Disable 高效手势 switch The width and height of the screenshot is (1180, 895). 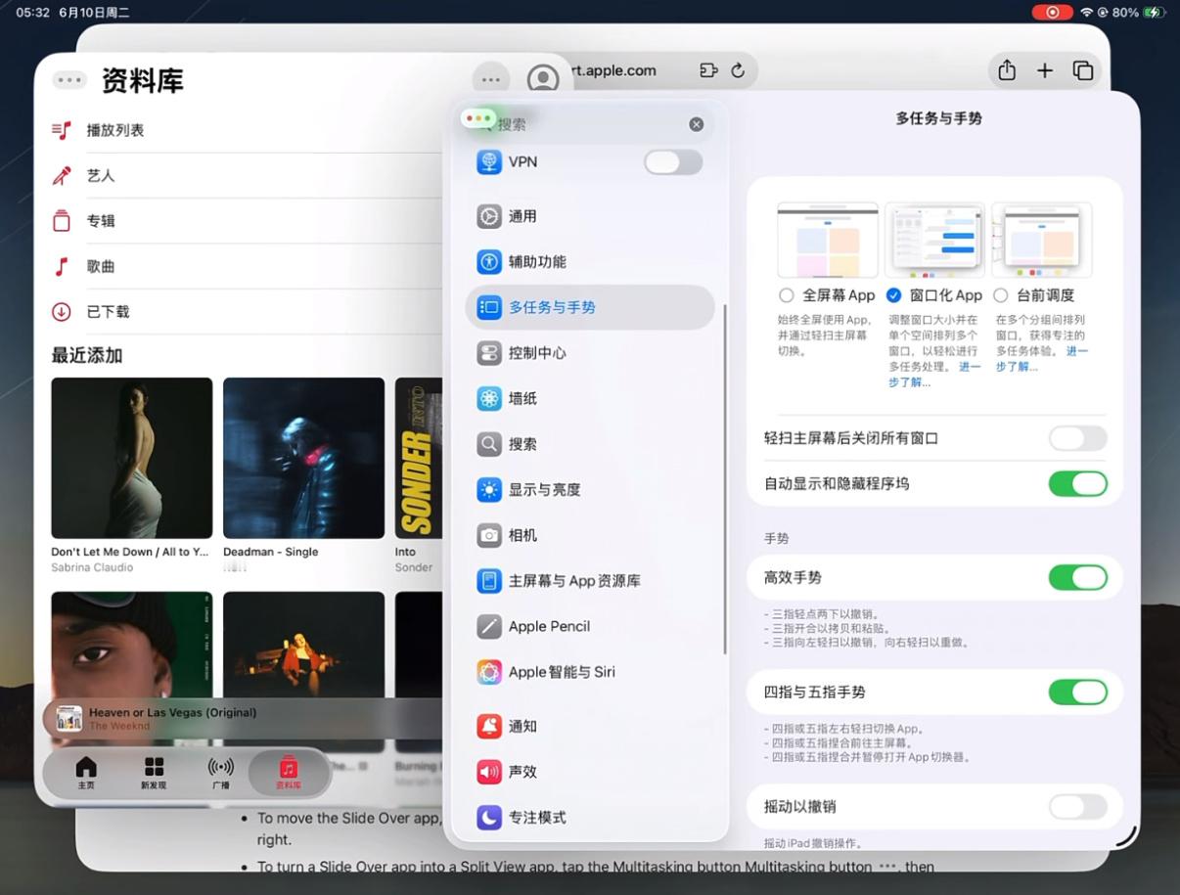(1078, 578)
